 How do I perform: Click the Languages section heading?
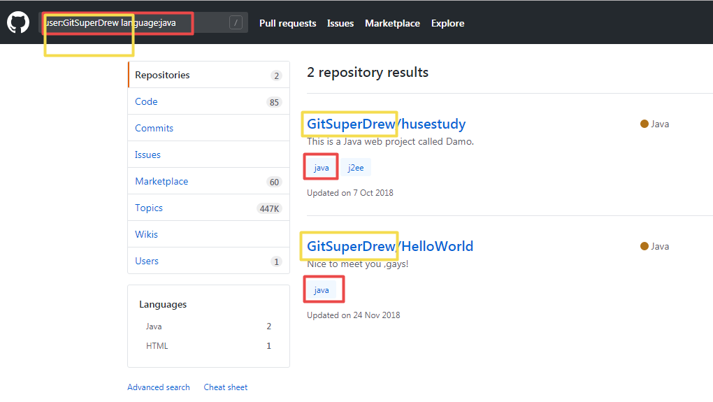tap(163, 304)
